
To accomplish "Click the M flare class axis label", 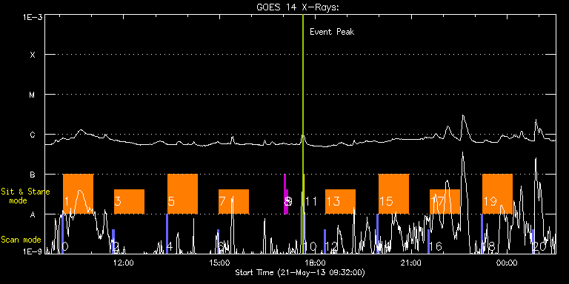I will click(33, 95).
